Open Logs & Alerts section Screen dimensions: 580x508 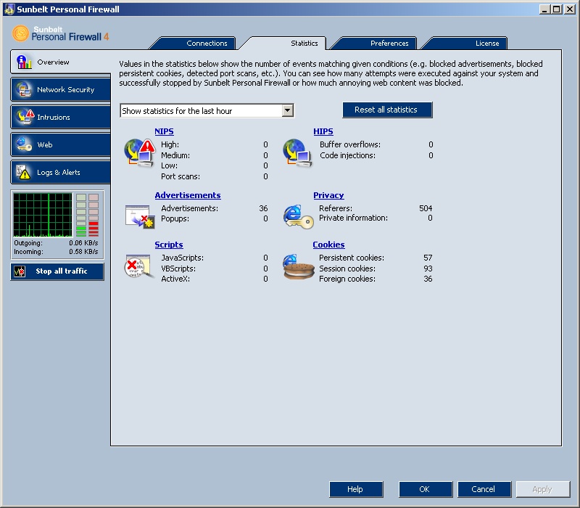click(61, 173)
